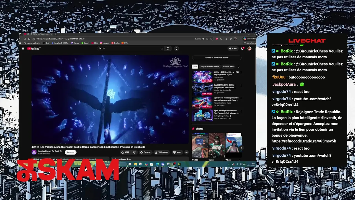Click the browser home icon

(x=29, y=39)
